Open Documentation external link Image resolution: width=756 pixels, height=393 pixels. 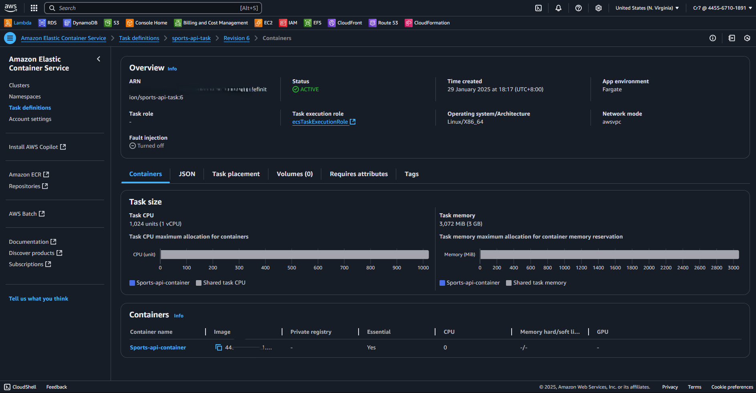32,242
